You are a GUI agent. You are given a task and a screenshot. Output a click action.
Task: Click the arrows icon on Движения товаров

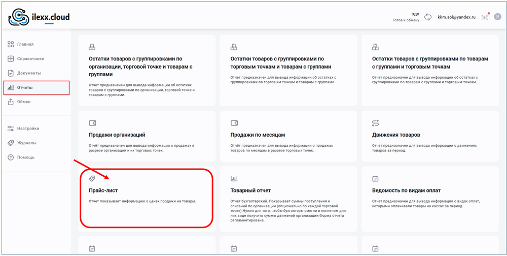[375, 123]
